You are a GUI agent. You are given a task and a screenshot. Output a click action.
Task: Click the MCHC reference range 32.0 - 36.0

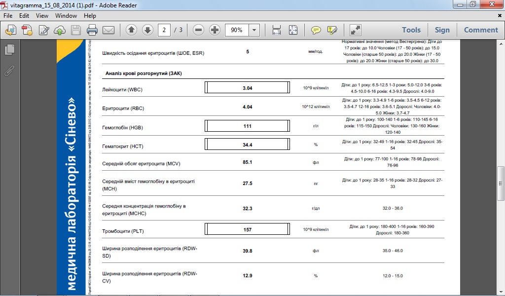click(x=393, y=208)
